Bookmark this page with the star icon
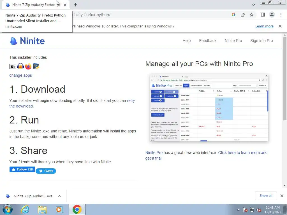This screenshot has width=287, height=215. tap(252, 15)
